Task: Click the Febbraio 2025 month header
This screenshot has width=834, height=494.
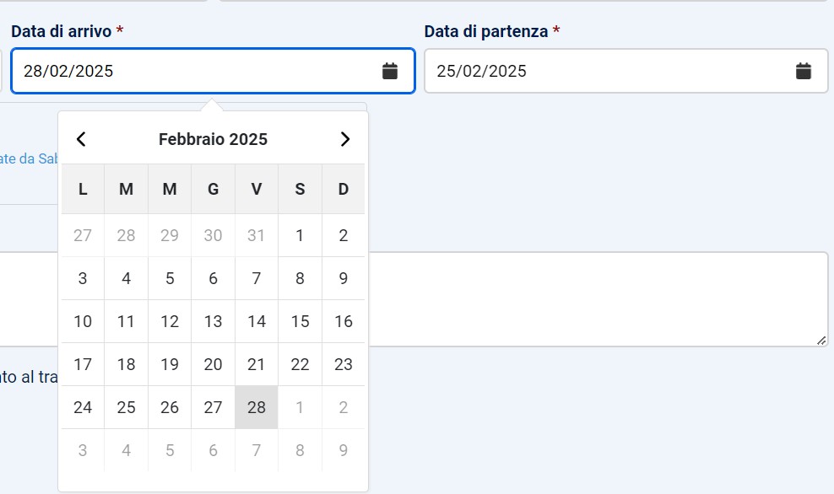Action: pyautogui.click(x=213, y=139)
